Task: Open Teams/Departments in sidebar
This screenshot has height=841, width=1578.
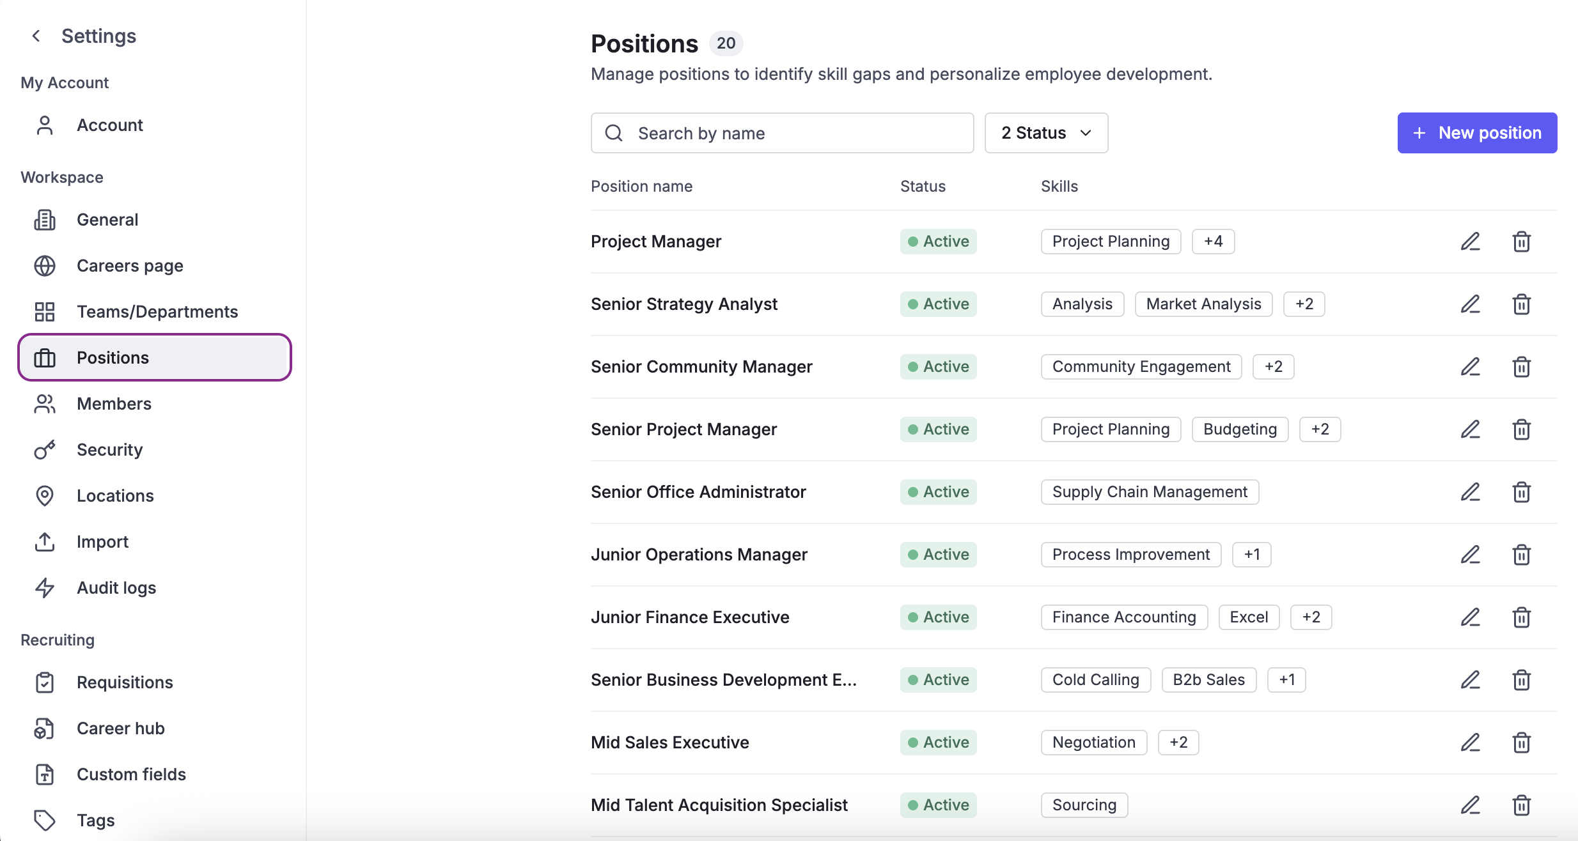Action: click(157, 312)
